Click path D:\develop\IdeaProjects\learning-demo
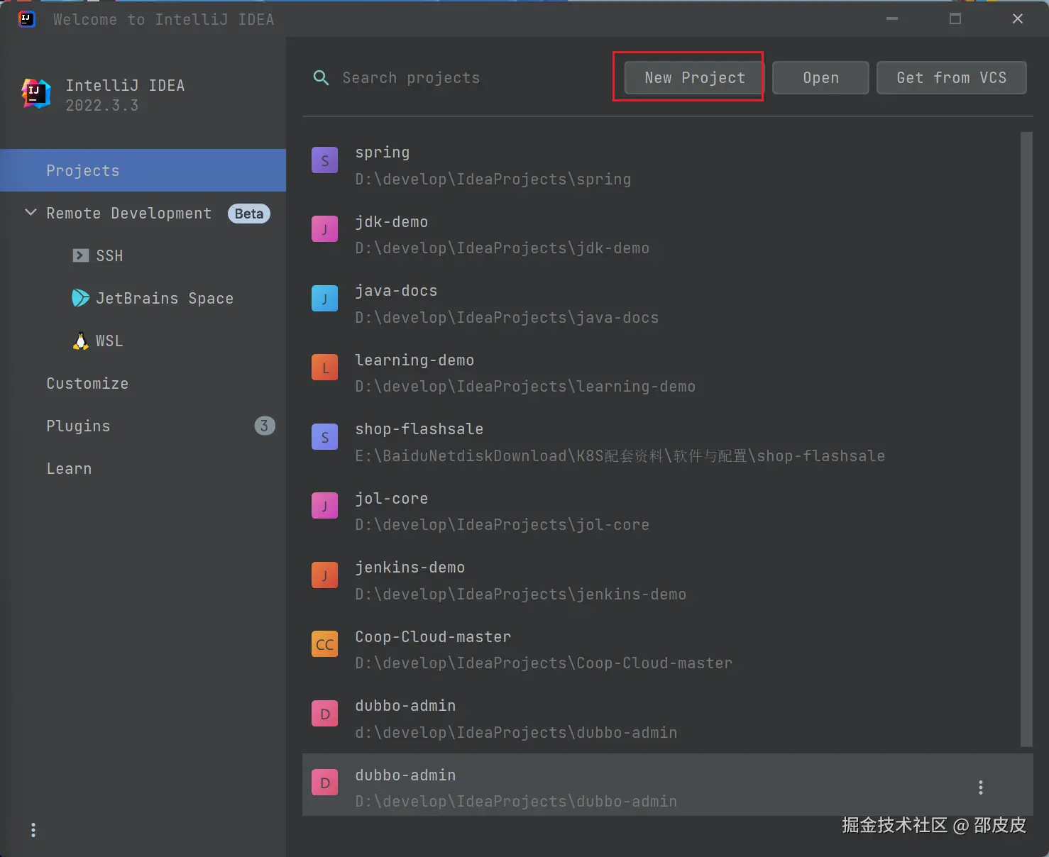Viewport: 1049px width, 857px height. click(x=525, y=387)
